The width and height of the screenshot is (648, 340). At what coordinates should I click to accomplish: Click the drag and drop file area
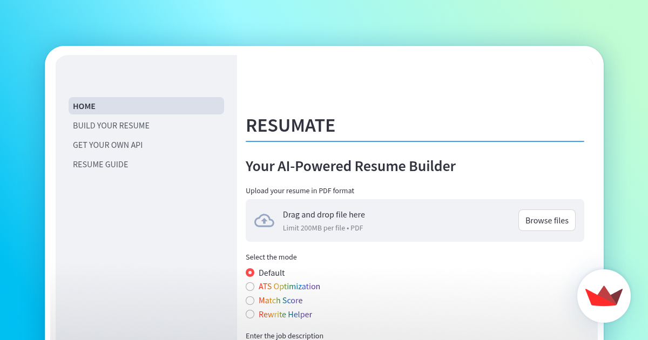pos(415,220)
